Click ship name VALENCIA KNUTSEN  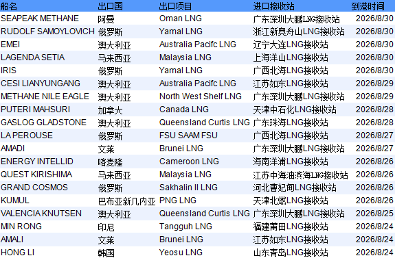coord(41,214)
